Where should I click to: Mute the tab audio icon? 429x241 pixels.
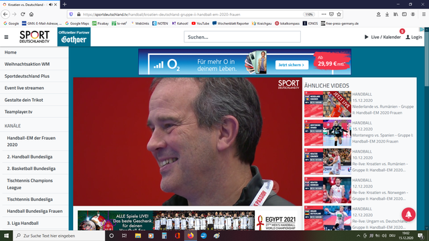click(x=51, y=5)
